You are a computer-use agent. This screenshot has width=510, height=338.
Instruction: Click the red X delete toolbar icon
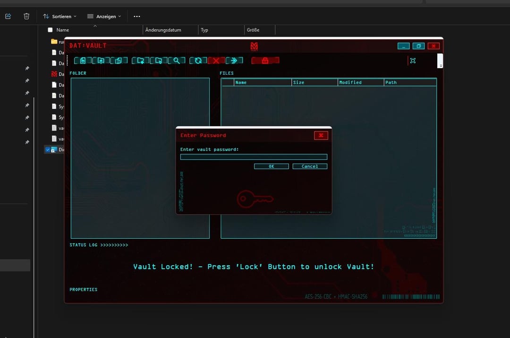pos(216,61)
